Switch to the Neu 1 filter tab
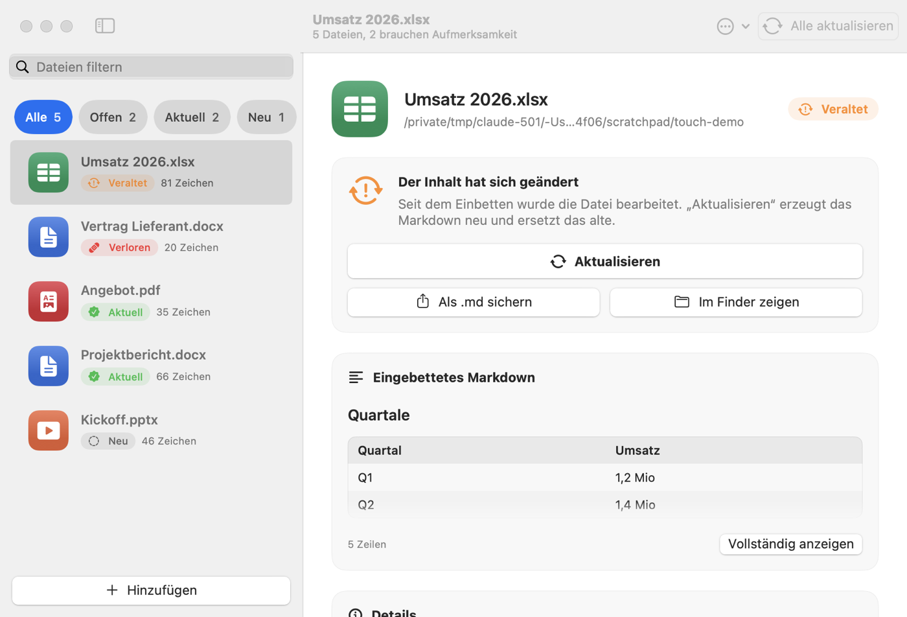The height and width of the screenshot is (617, 907). point(266,117)
